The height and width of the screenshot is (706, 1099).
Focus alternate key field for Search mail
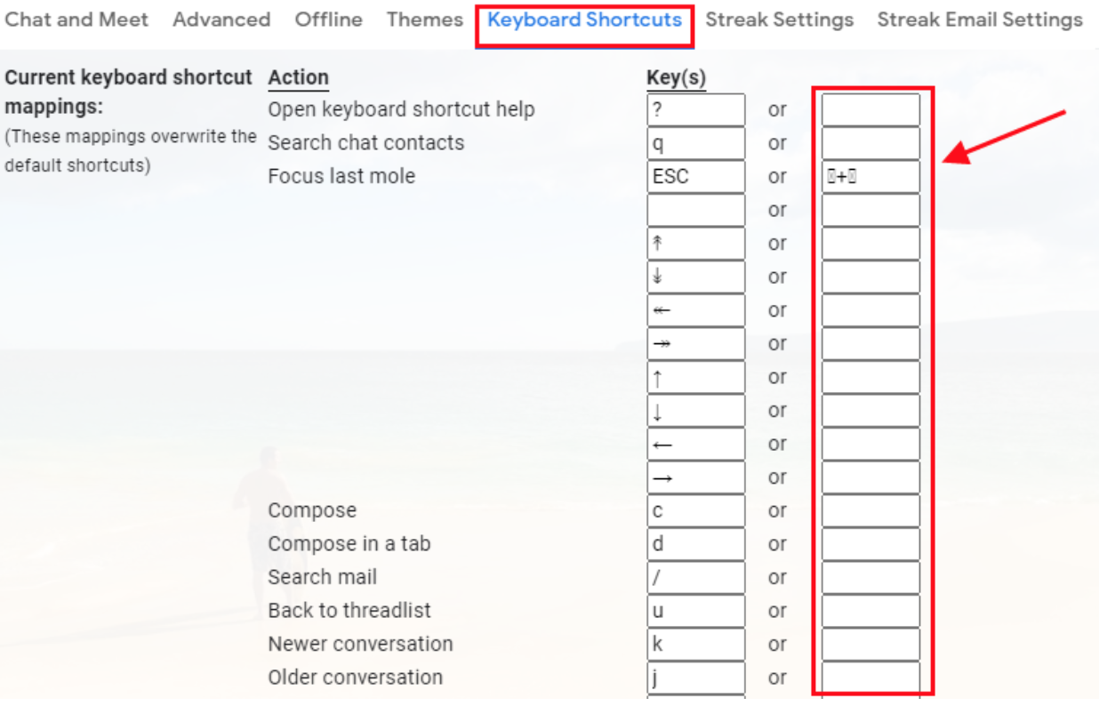870,578
